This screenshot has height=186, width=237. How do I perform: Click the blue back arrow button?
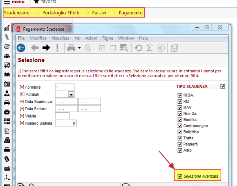pos(21,48)
